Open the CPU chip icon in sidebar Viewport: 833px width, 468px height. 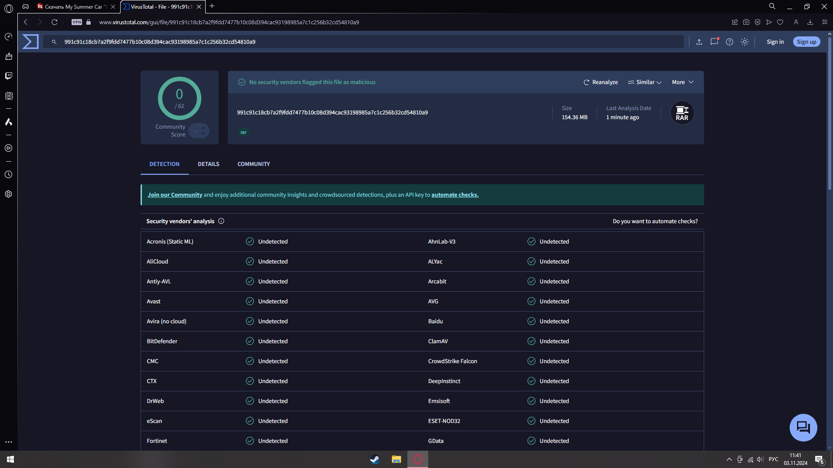point(9,96)
